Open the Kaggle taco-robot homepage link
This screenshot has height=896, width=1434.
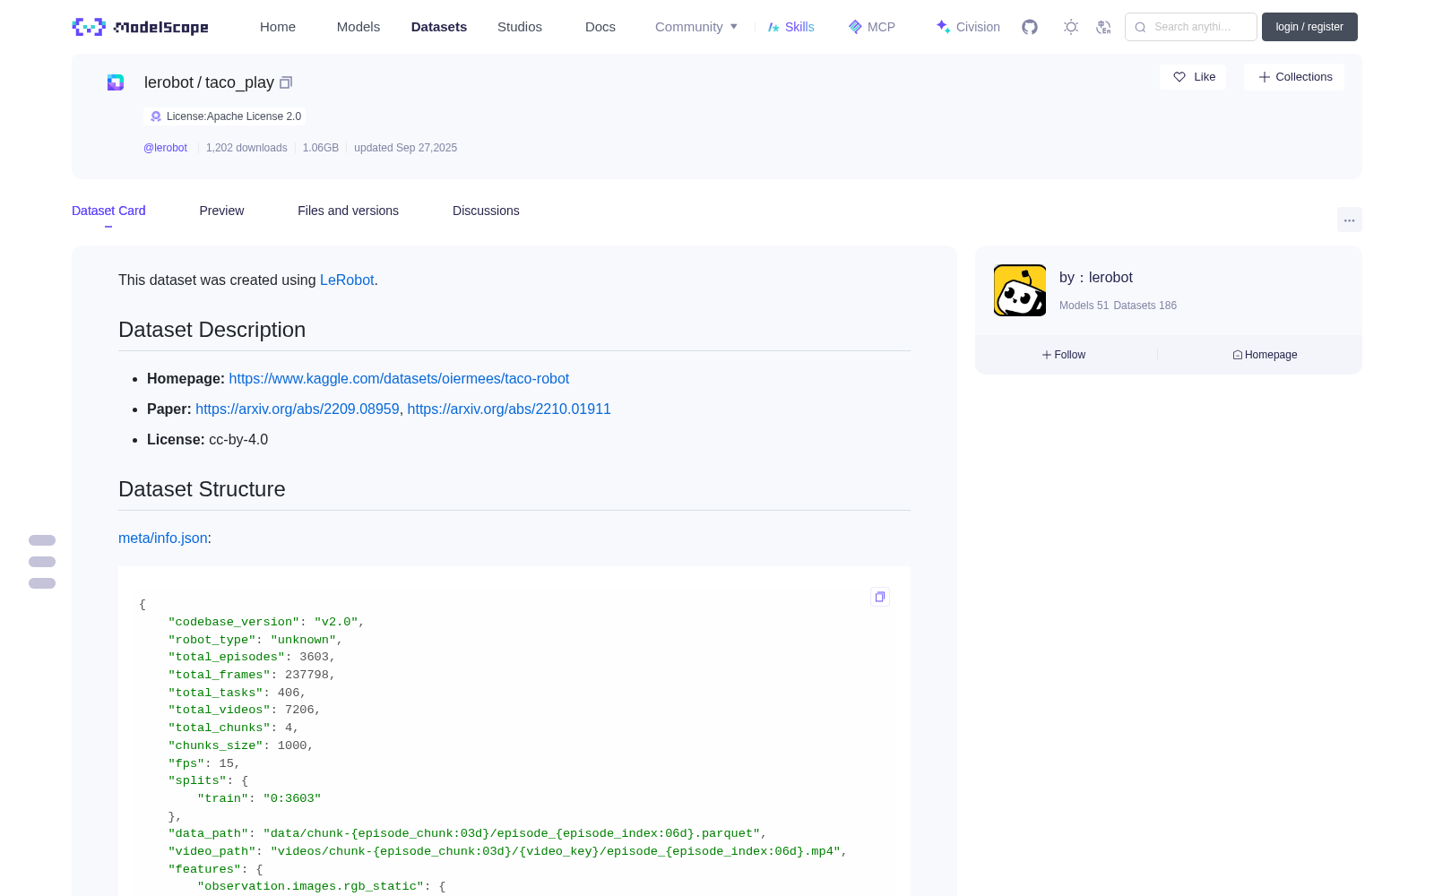coord(399,379)
